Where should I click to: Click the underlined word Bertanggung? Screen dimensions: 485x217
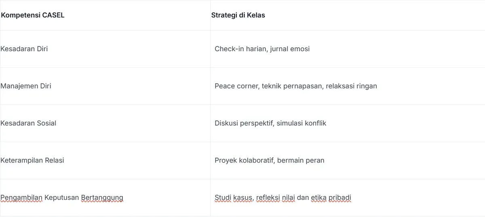click(102, 198)
